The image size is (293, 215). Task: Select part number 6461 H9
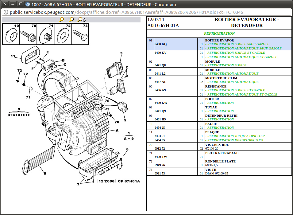[160, 119]
